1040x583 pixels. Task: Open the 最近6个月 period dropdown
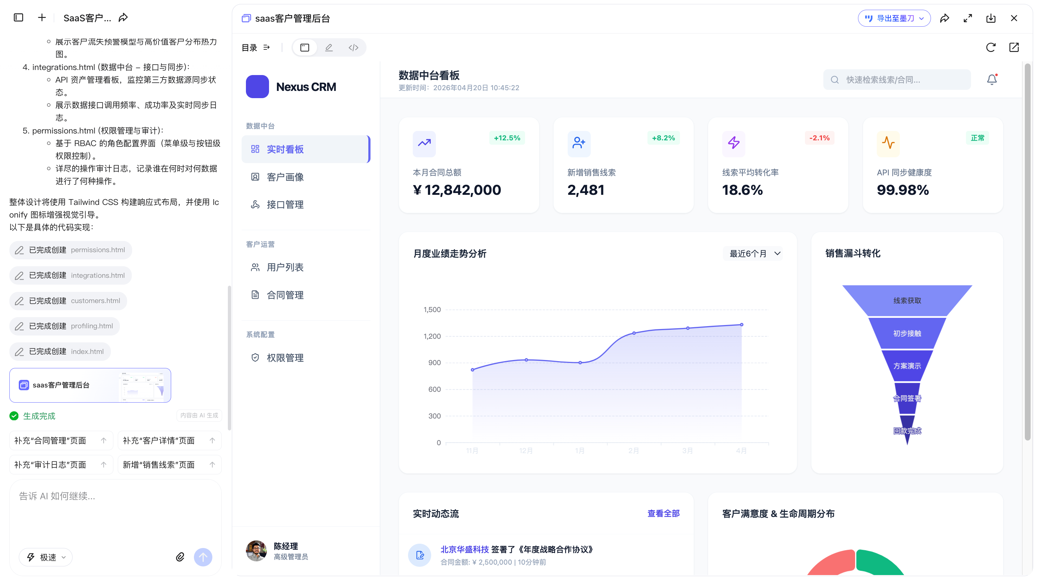[754, 253]
